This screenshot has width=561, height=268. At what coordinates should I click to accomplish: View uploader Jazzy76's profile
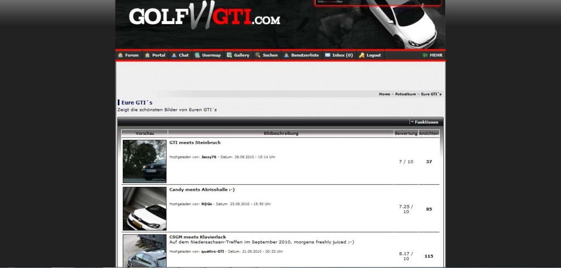209,157
